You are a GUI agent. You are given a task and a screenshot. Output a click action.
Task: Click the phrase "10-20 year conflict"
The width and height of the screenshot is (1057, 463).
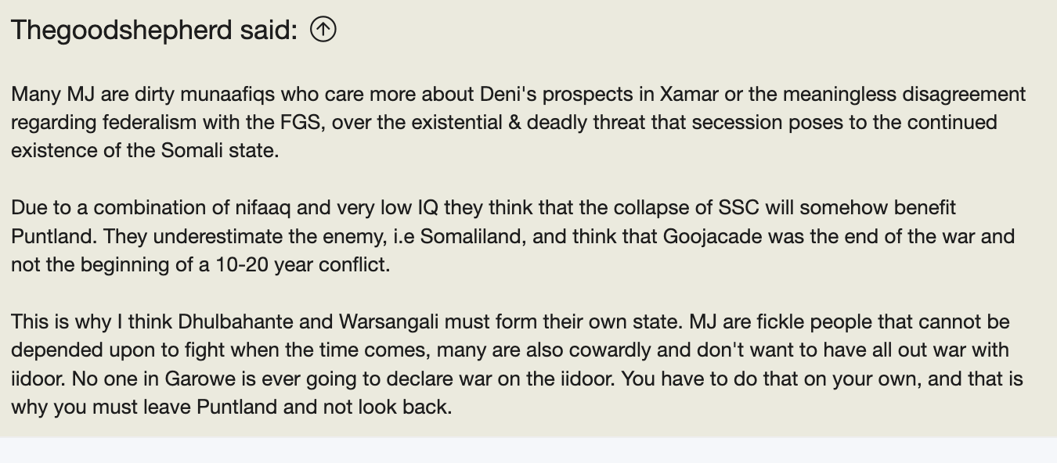click(x=304, y=265)
